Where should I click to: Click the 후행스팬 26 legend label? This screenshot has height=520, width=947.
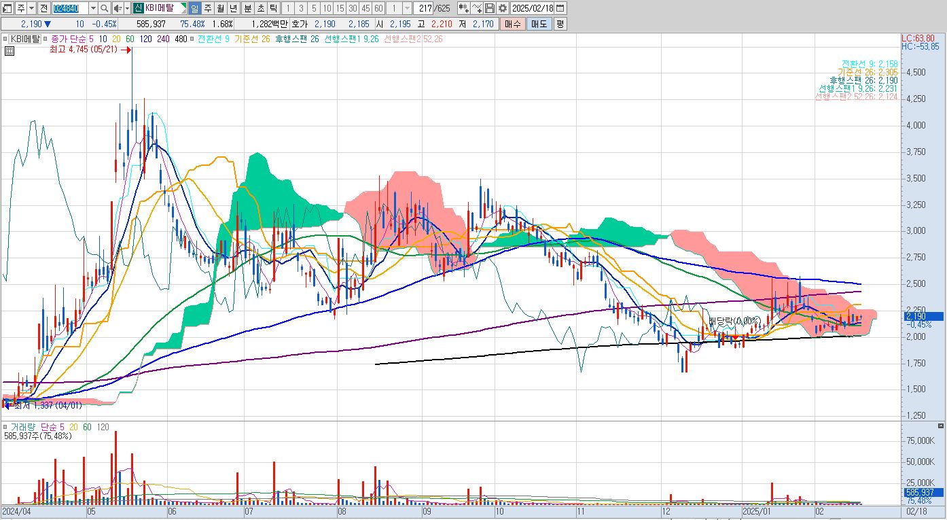pyautogui.click(x=297, y=39)
